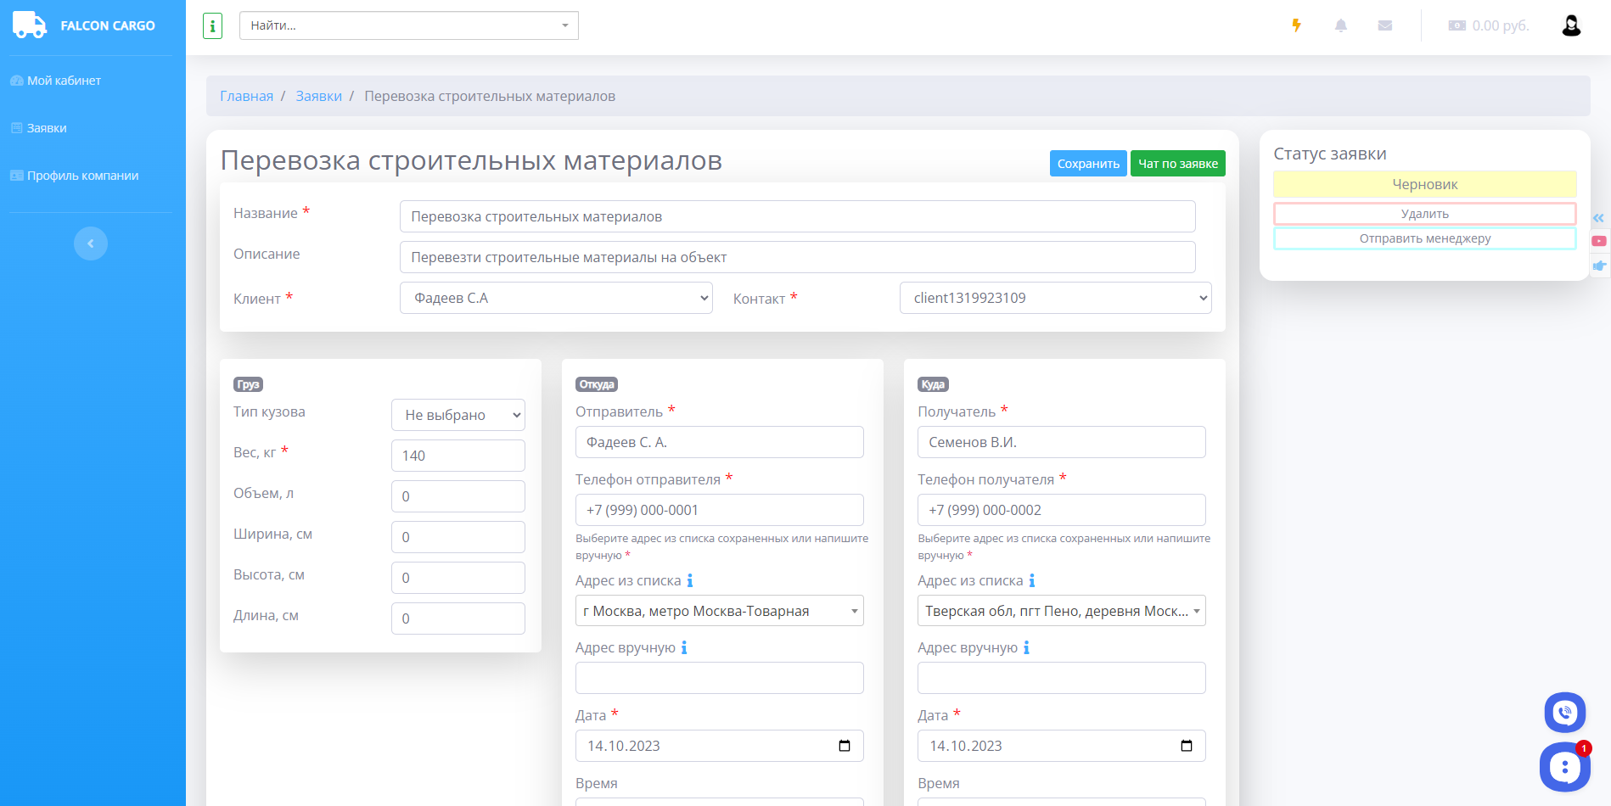Collapse sidebar with round arrow button

[x=91, y=243]
